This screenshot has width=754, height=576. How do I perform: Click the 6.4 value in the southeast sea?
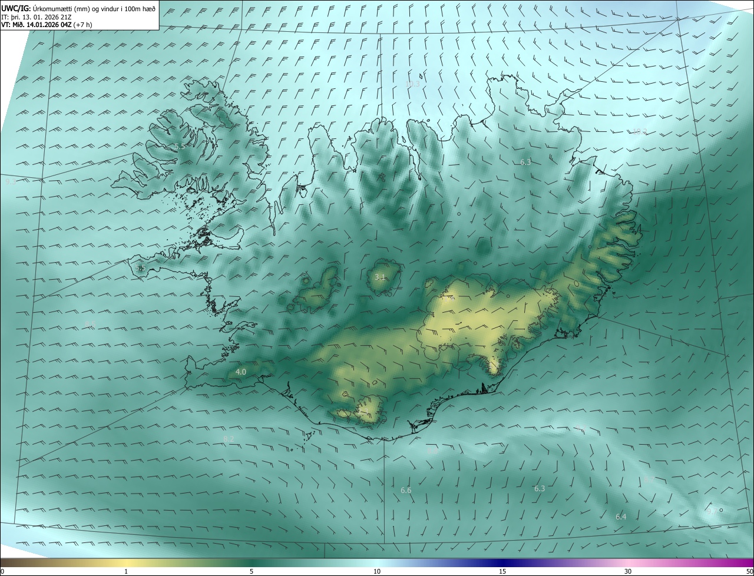[x=621, y=517]
